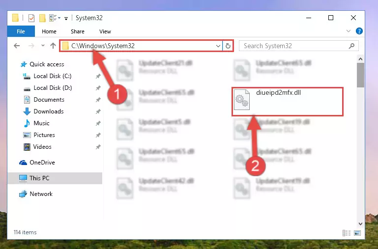This screenshot has height=249, width=378.
Task: Select Quick access in the navigation pane
Action: tap(47, 64)
